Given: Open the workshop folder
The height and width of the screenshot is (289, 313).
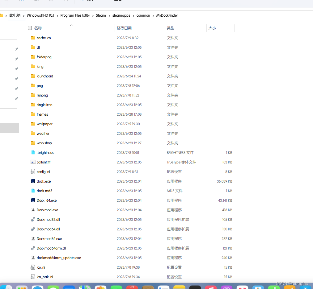Looking at the screenshot, I should [44, 143].
